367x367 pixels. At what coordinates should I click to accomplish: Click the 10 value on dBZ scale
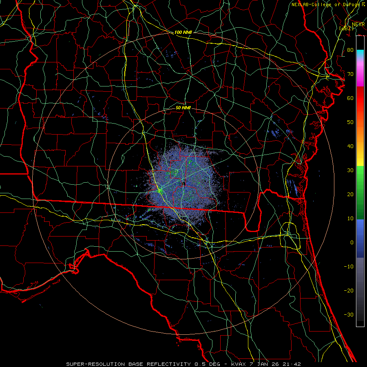(x=350, y=219)
